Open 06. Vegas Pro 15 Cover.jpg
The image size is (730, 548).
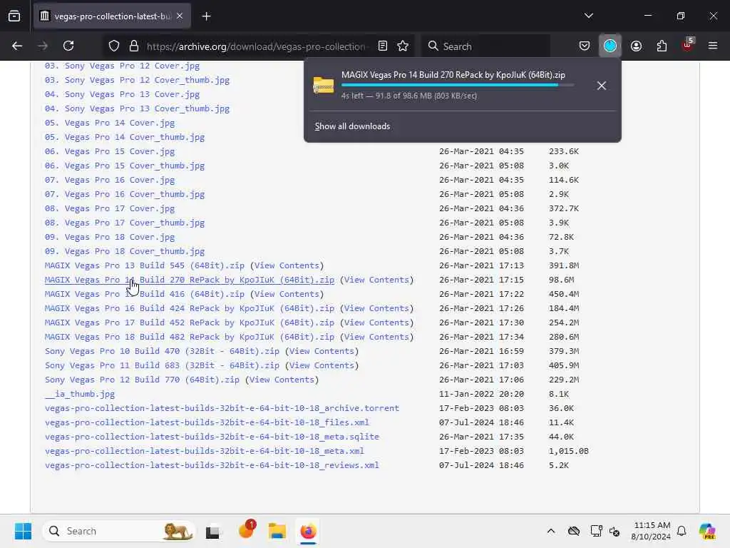click(x=109, y=151)
